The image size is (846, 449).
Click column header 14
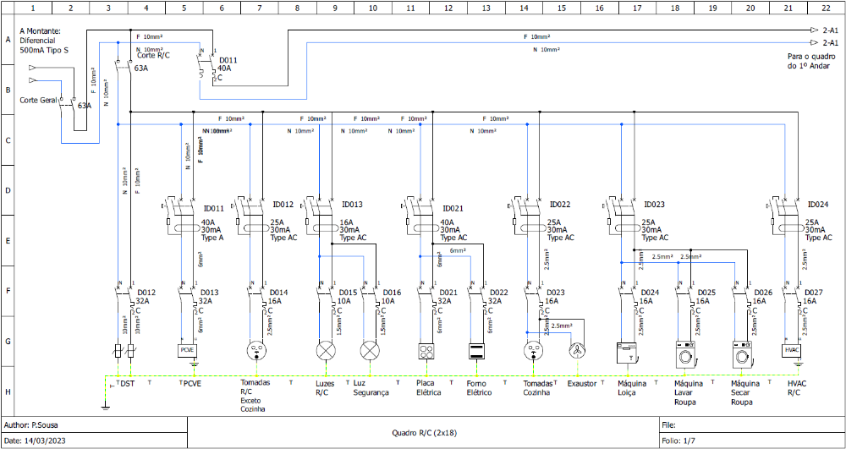click(x=524, y=8)
